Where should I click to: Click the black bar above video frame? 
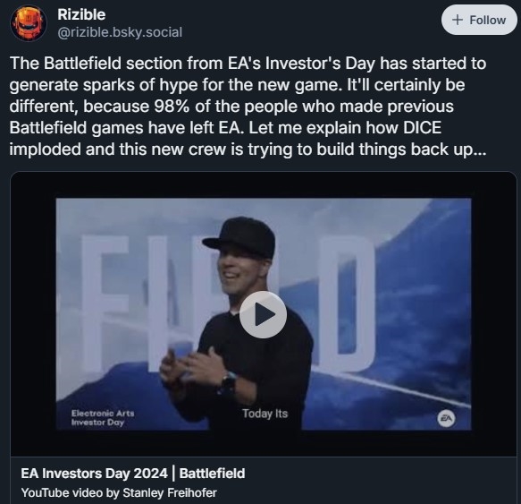click(264, 184)
